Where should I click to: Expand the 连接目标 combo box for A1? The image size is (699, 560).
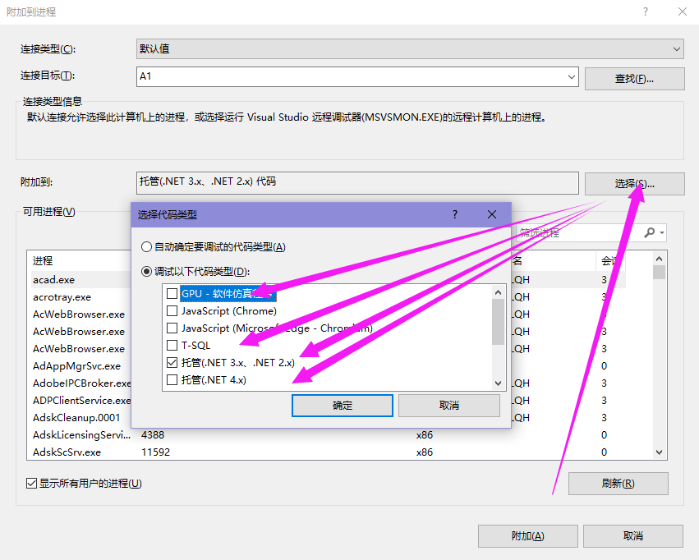(573, 77)
